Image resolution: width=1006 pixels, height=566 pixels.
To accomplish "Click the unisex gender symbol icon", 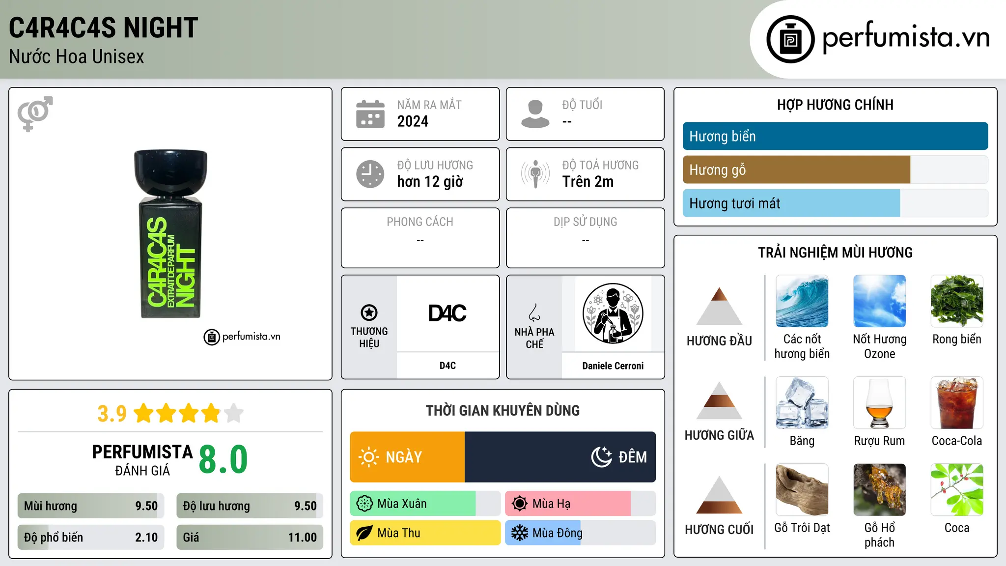I will coord(35,113).
